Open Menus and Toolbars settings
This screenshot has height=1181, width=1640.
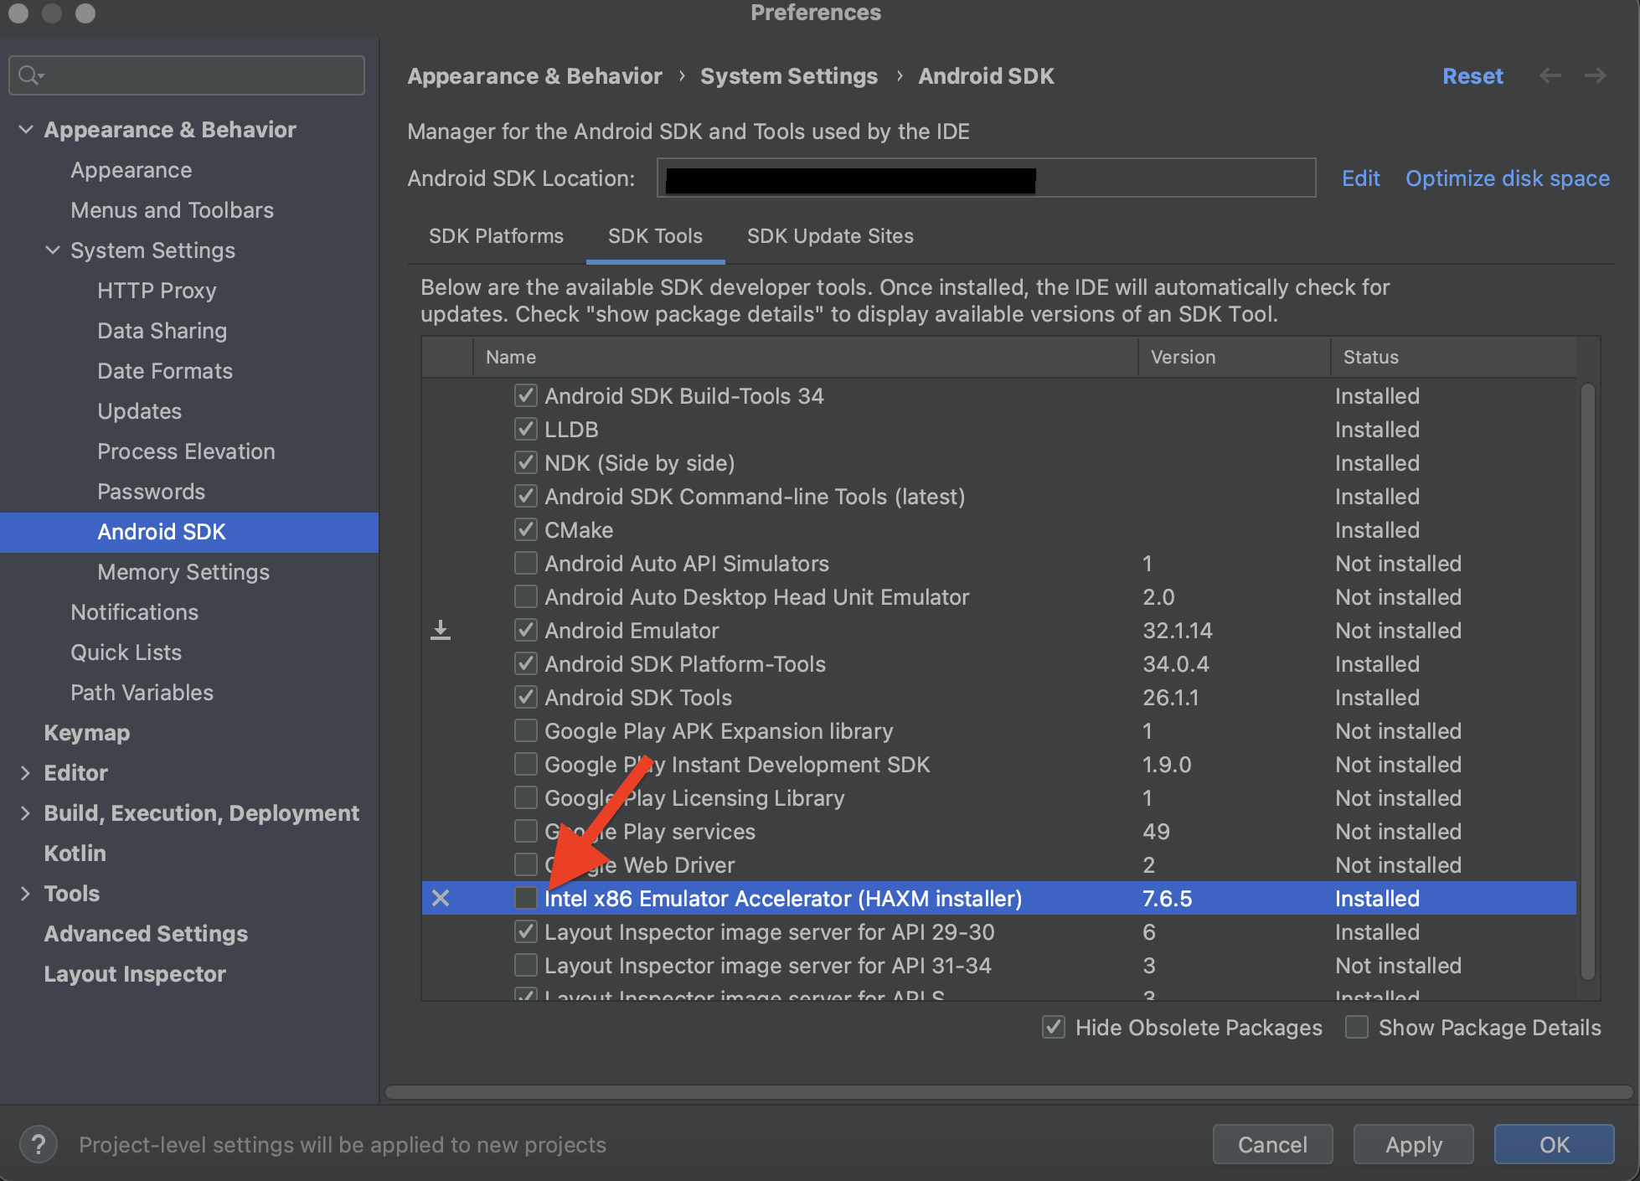[172, 210]
